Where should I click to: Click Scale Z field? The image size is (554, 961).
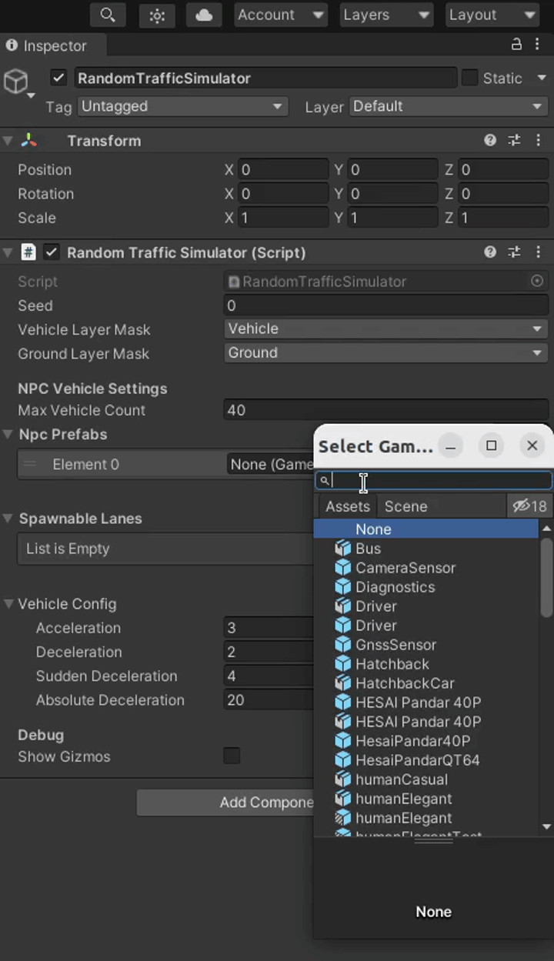coord(503,218)
